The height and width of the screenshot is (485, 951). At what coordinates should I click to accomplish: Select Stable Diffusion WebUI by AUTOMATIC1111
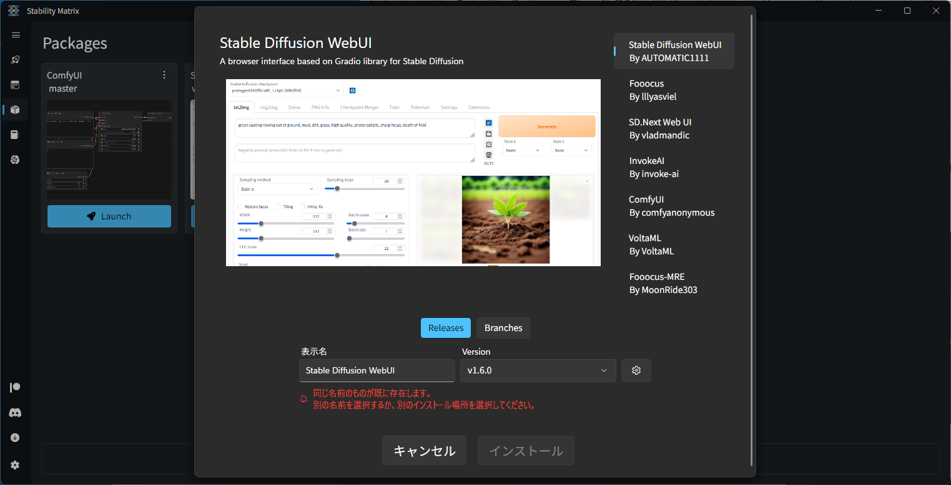coord(674,51)
